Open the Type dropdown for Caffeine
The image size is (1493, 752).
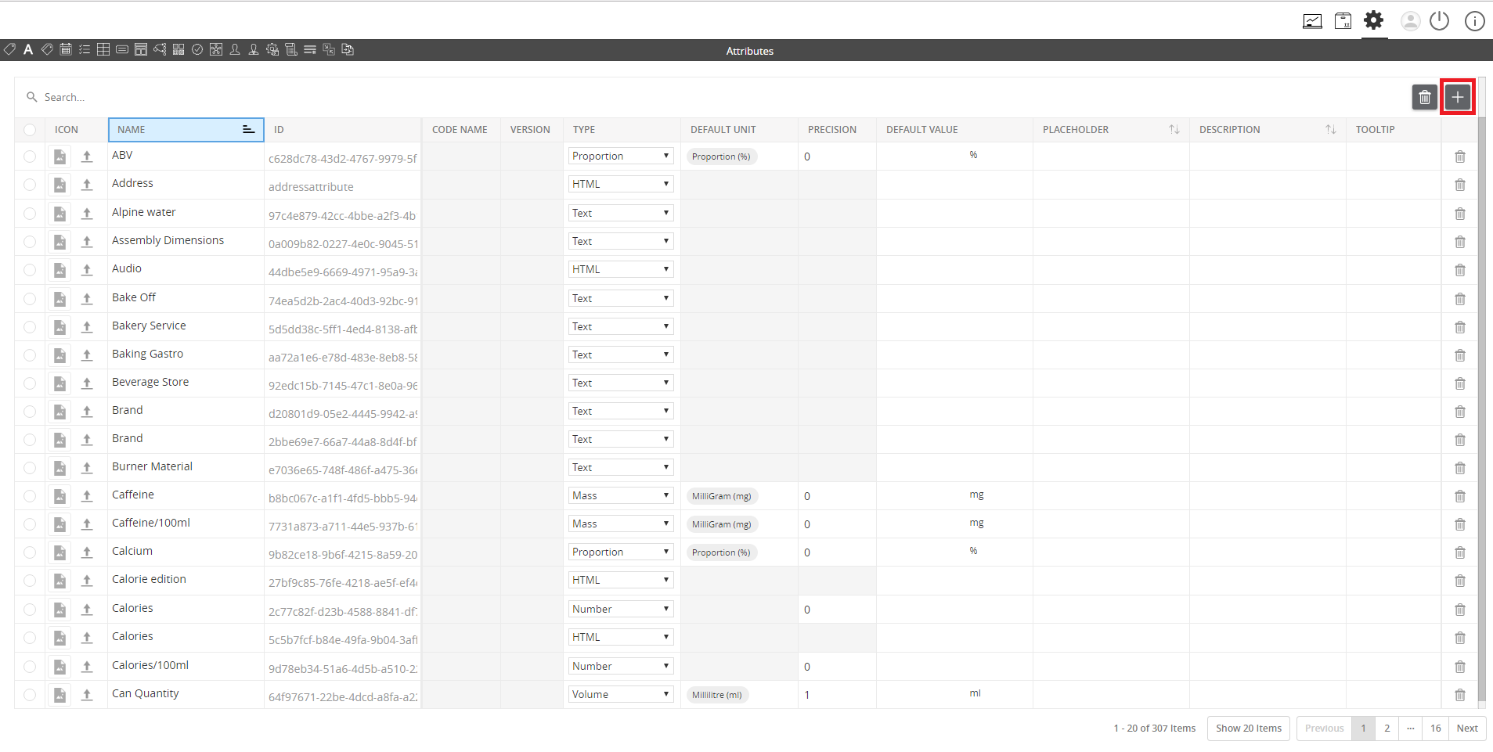[x=621, y=495]
